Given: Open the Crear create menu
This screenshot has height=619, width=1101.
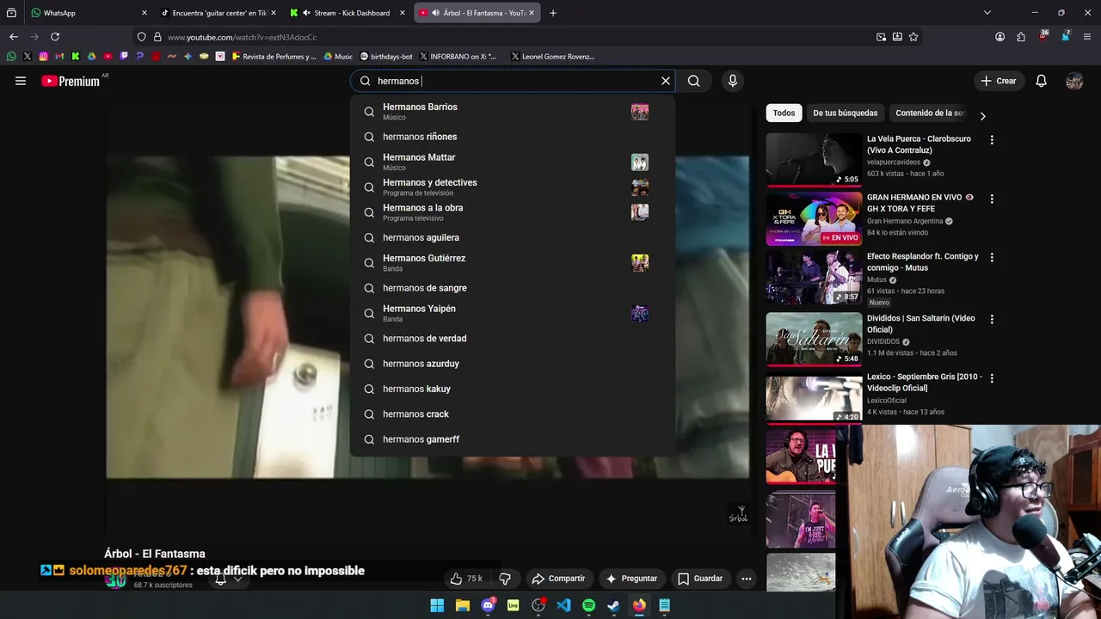Looking at the screenshot, I should pos(998,81).
